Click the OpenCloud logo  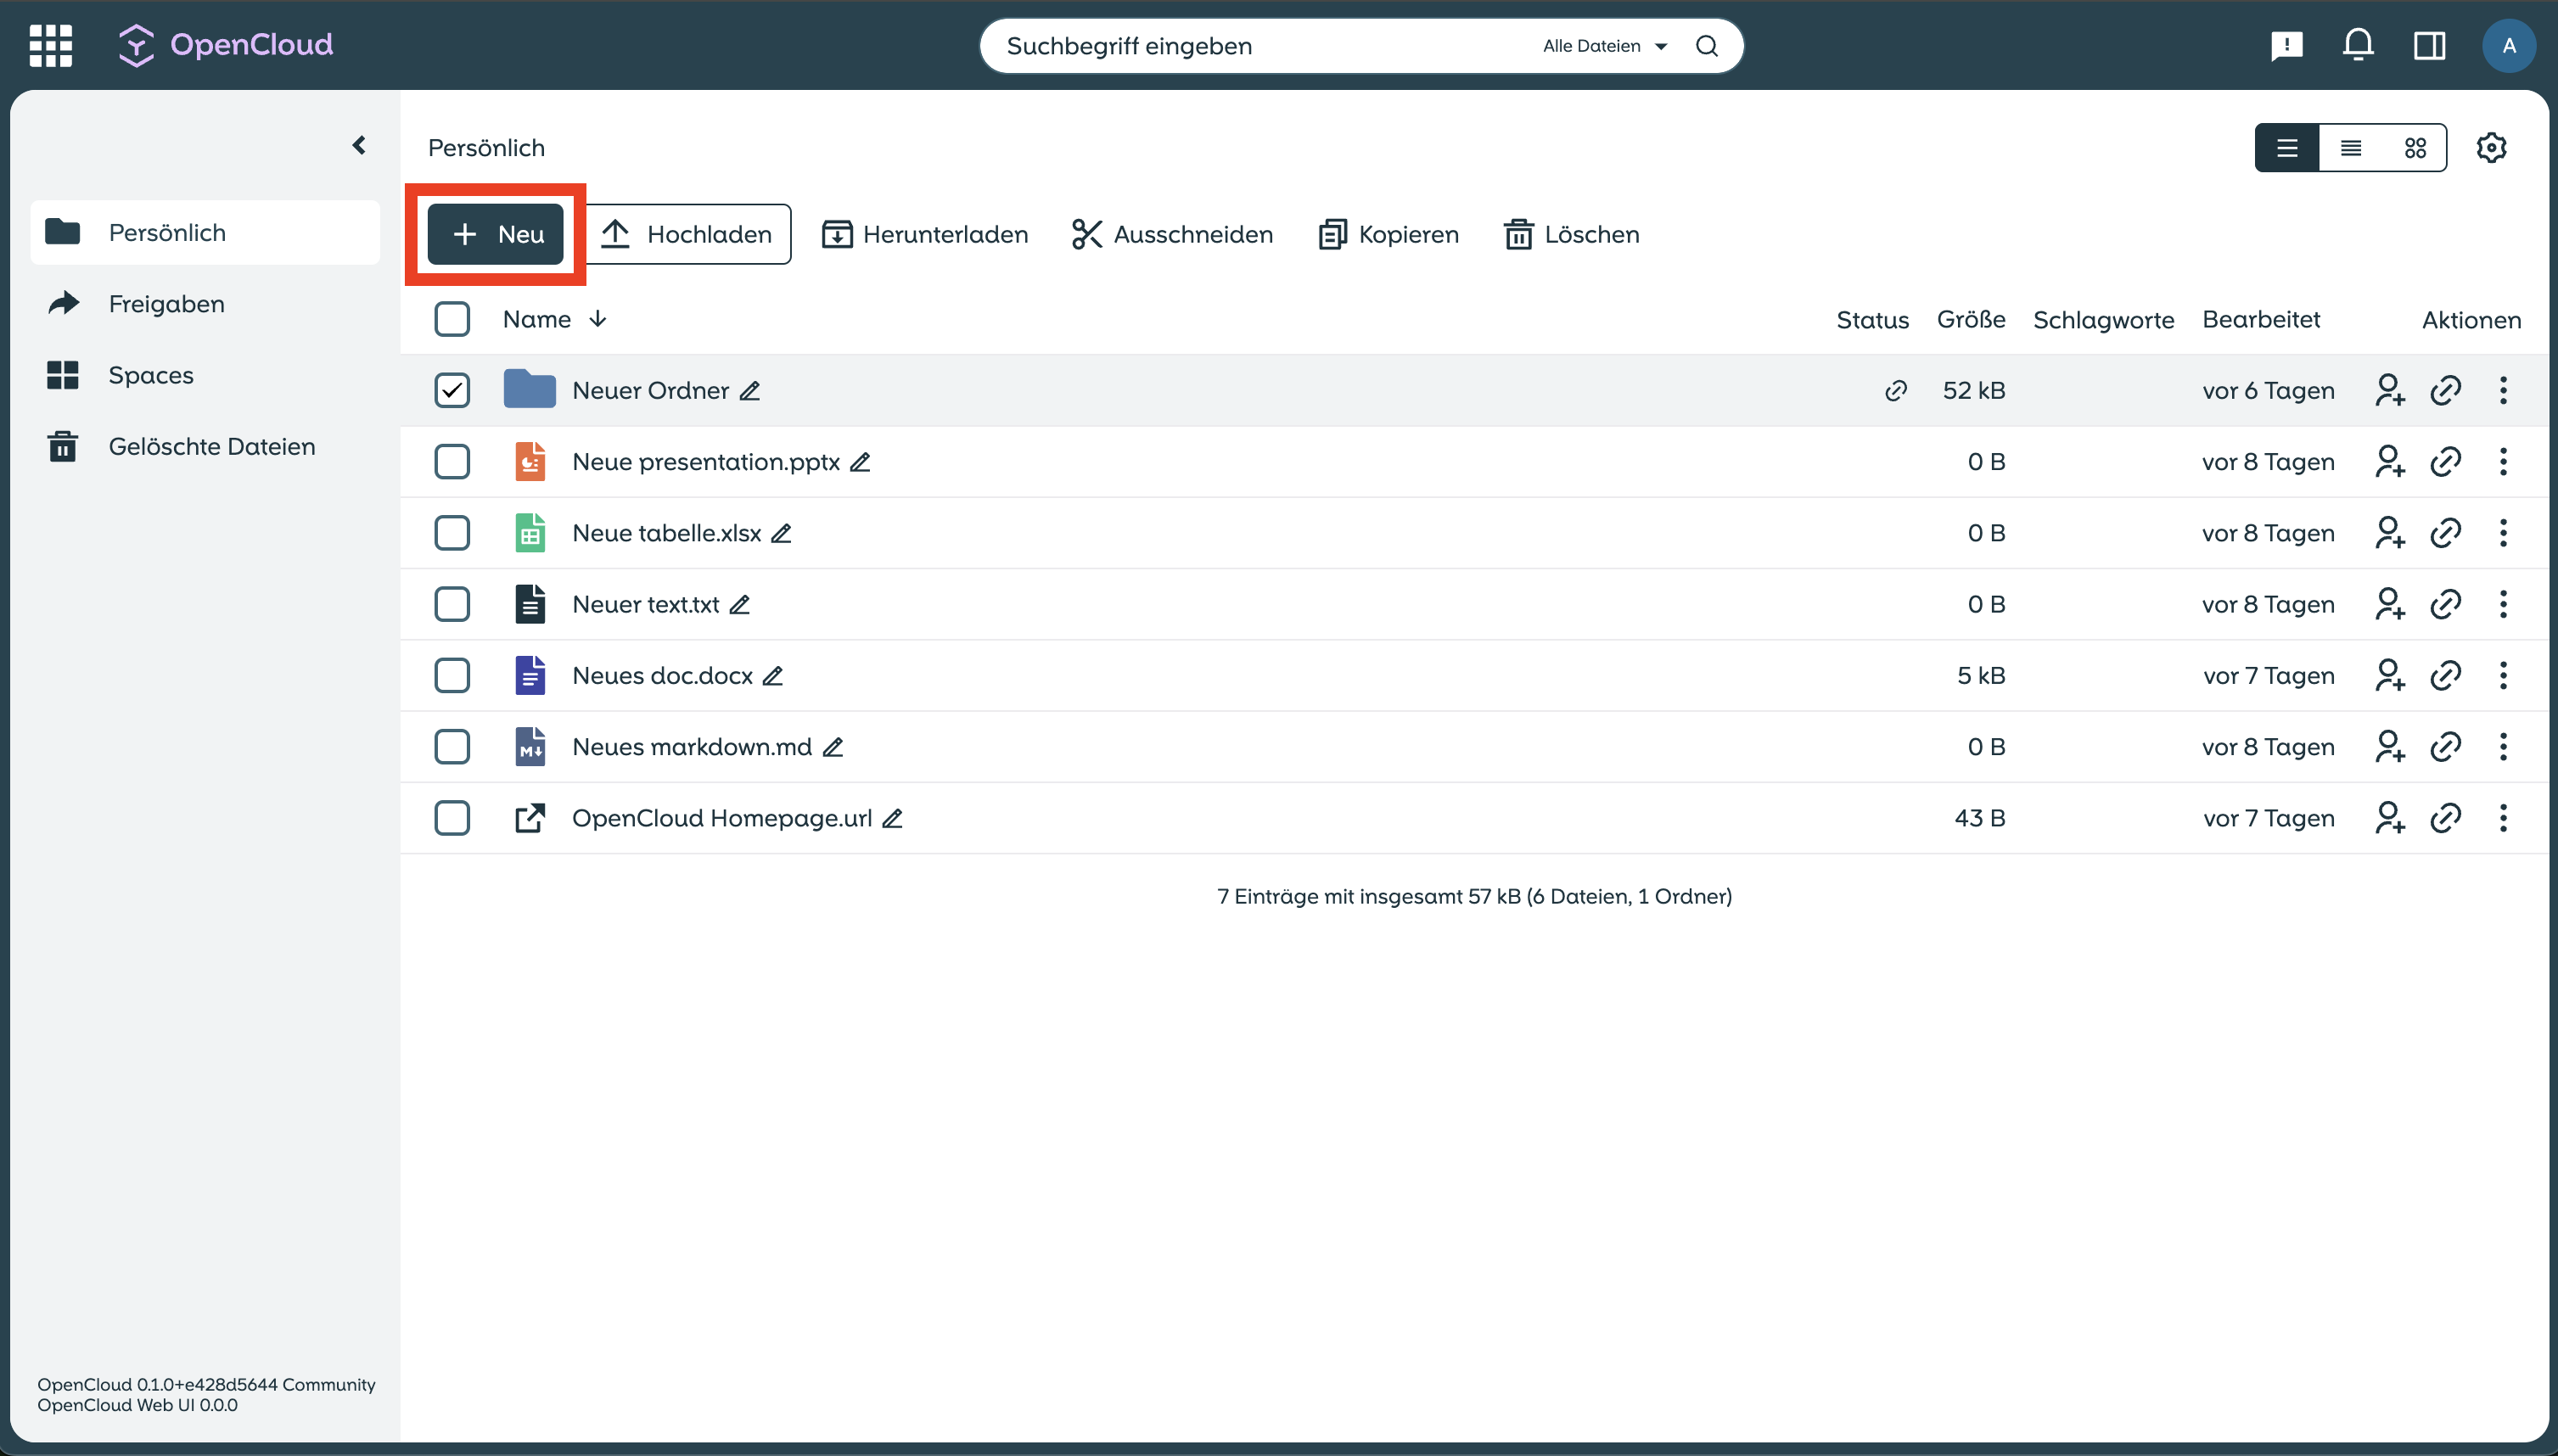(226, 45)
